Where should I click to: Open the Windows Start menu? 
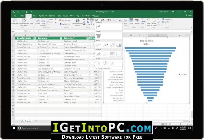pos(14,128)
